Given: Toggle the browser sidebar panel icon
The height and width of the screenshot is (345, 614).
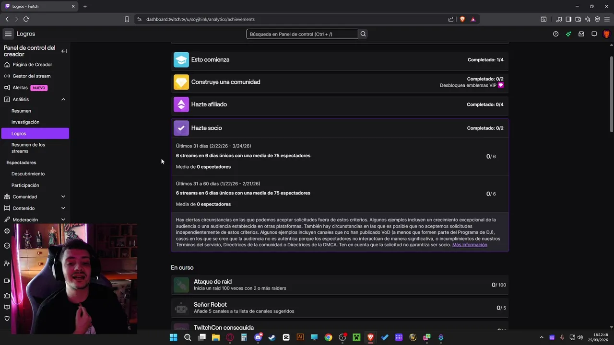Looking at the screenshot, I should 568,19.
